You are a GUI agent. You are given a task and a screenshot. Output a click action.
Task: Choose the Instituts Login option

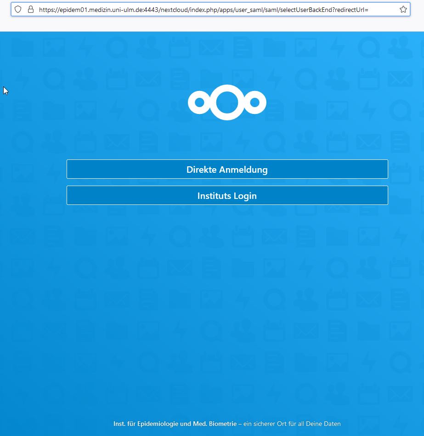click(x=227, y=195)
